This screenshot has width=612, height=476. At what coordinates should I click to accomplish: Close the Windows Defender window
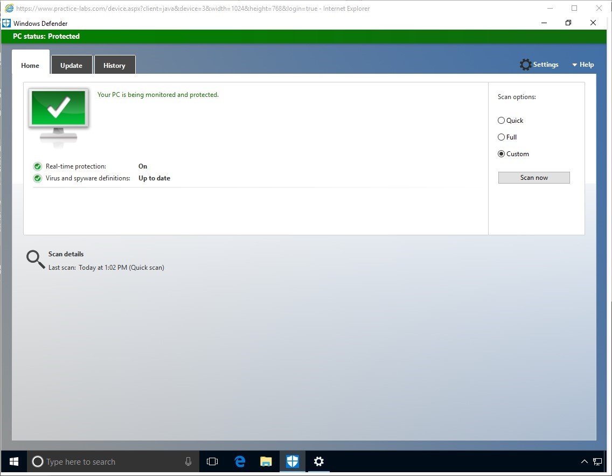[x=593, y=23]
